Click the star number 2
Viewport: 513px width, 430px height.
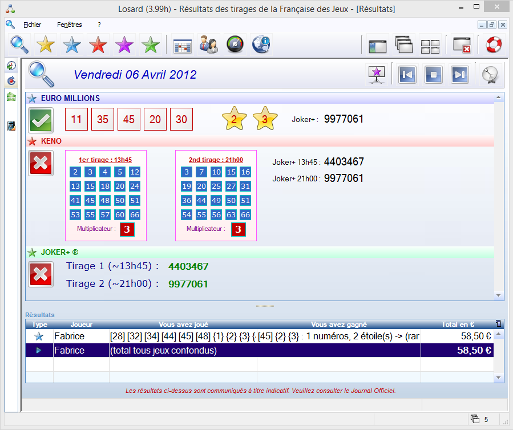pos(234,119)
